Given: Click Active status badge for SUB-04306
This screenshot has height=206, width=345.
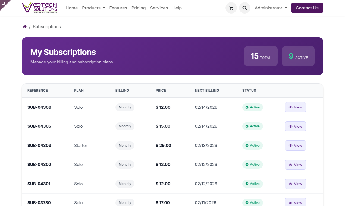Looking at the screenshot, I should (253, 107).
